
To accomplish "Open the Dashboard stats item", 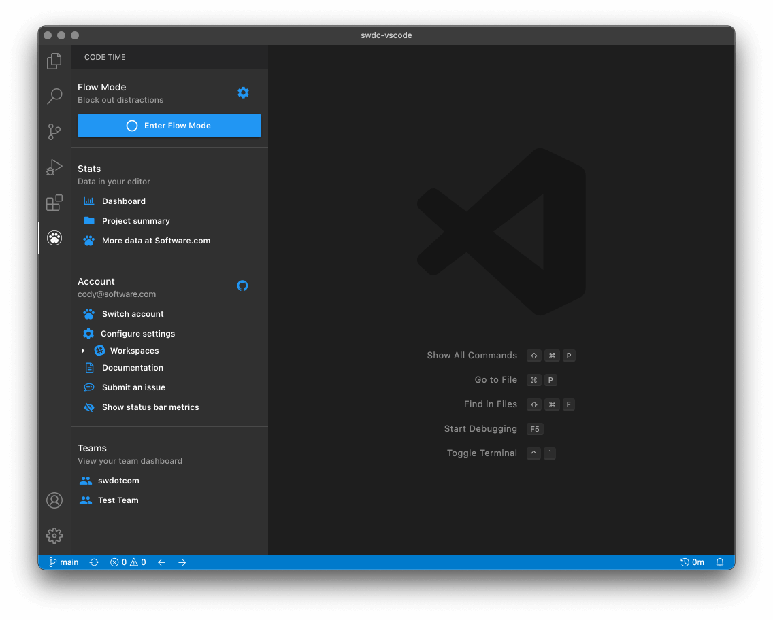I will tap(123, 201).
